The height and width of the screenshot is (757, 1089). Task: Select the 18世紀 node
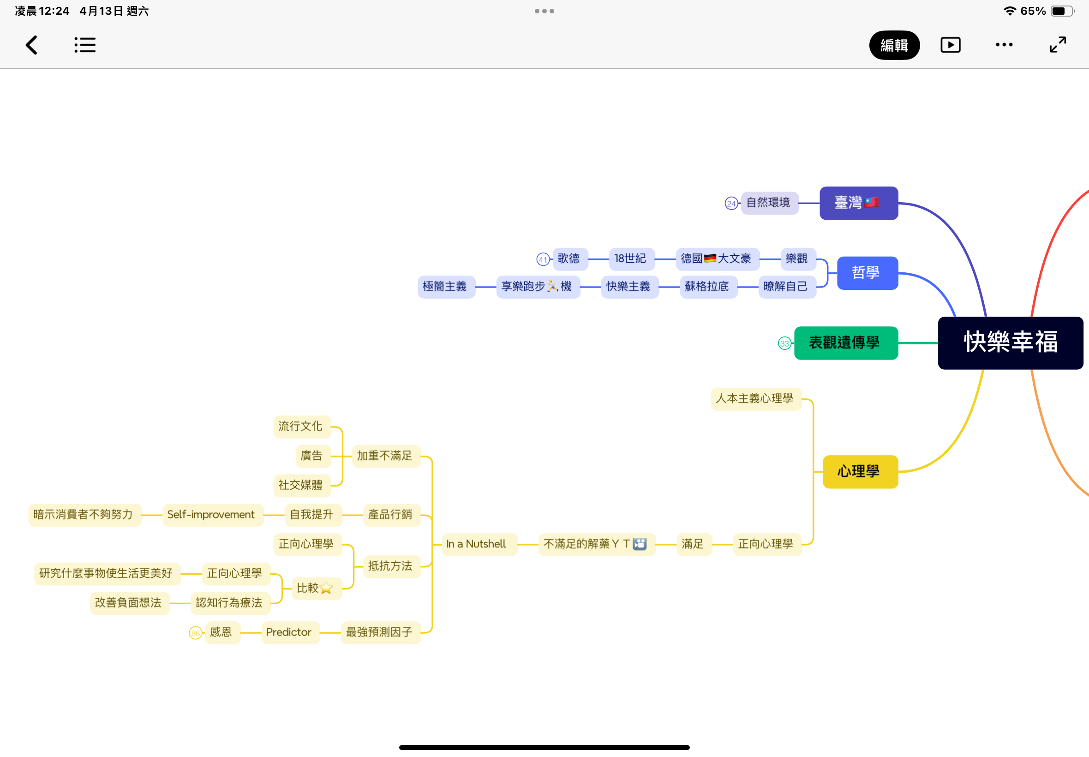(x=632, y=259)
